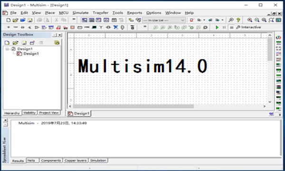Click the Zoom to fit page icon
The width and height of the screenshot is (285, 171).
271,20
